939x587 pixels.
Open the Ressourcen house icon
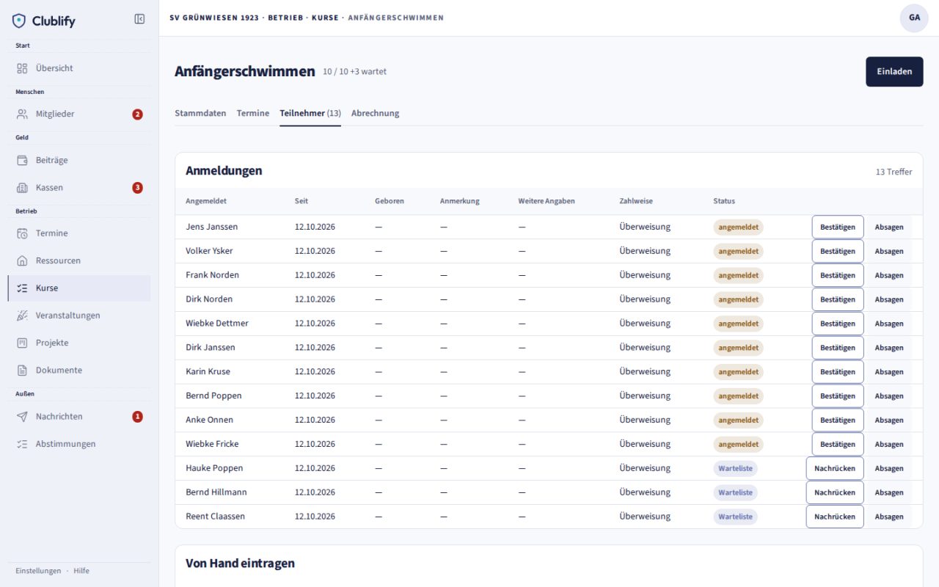[22, 260]
